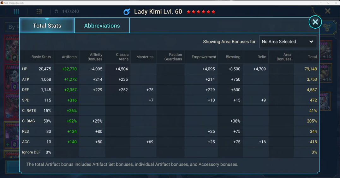
Task: Click the list view icon in top bar
Action: click(16, 11)
